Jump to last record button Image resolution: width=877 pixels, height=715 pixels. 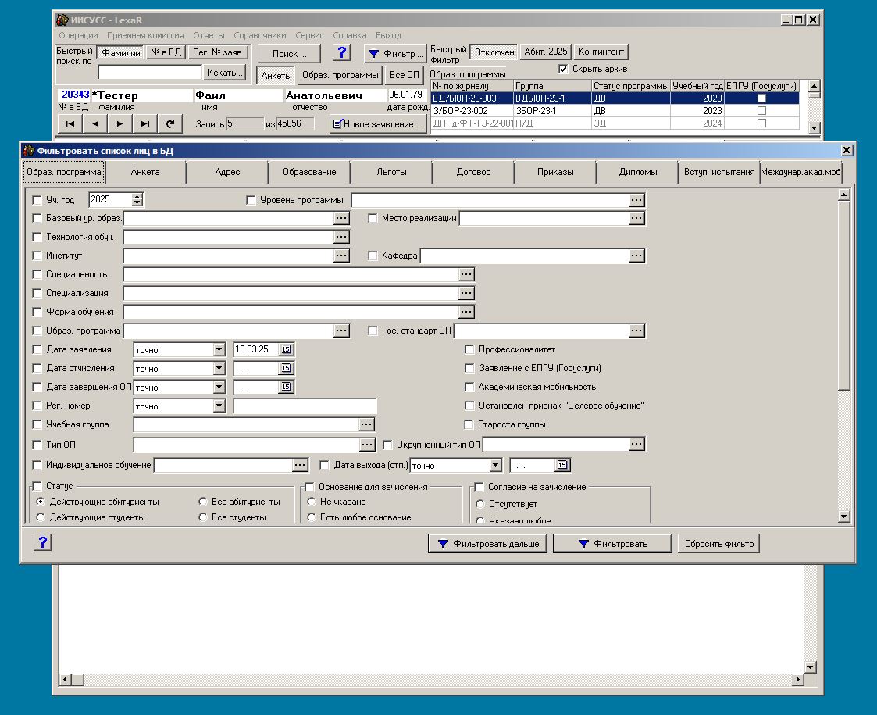point(144,123)
